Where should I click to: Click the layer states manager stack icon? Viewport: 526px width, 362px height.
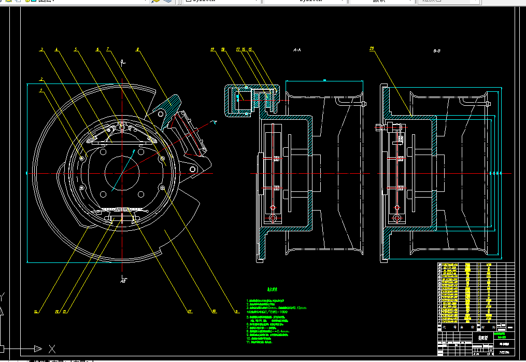167,2
